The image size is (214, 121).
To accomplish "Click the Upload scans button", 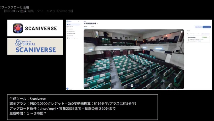I will coord(198,27).
